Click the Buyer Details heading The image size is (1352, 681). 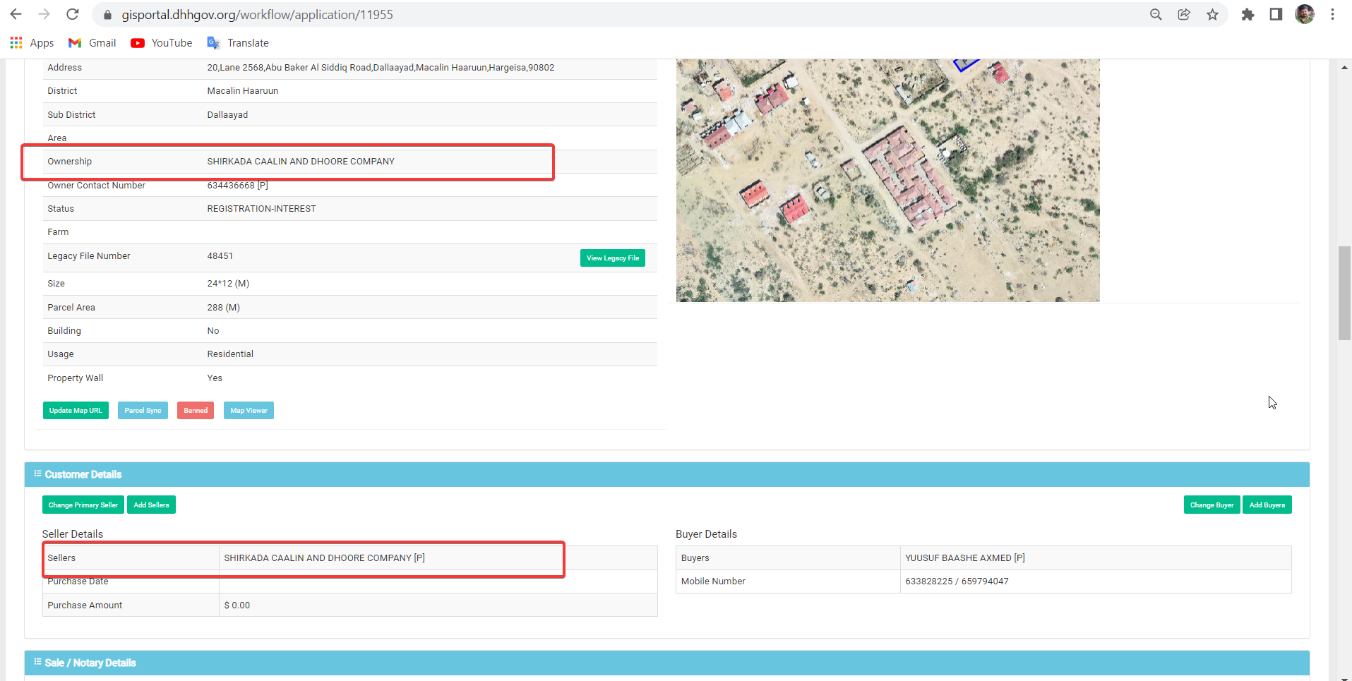point(706,534)
